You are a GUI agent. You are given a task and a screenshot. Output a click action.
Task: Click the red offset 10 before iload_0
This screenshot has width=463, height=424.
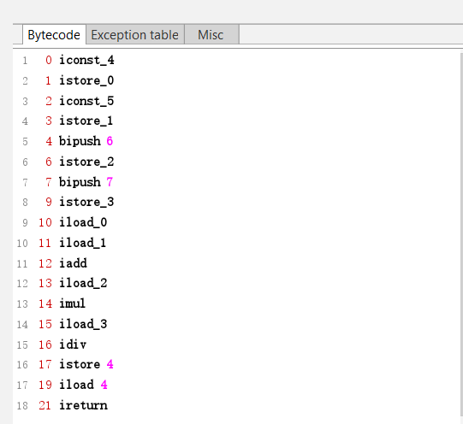click(45, 222)
